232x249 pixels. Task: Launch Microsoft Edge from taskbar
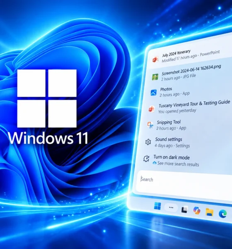pos(222,214)
